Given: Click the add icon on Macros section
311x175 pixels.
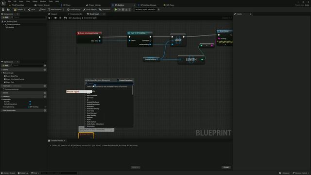Looking at the screenshot, I should point(45,93).
